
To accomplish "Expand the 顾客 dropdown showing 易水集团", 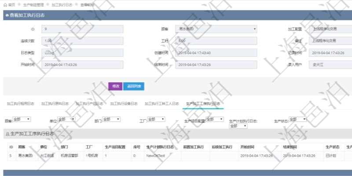I will 216,29.
